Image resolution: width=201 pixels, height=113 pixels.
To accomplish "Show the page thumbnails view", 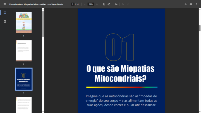I will click(5, 13).
